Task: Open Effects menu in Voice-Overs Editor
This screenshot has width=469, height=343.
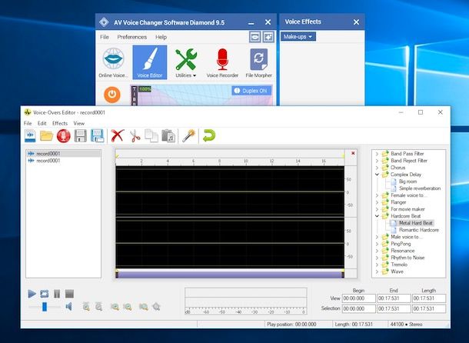Action: tap(60, 123)
